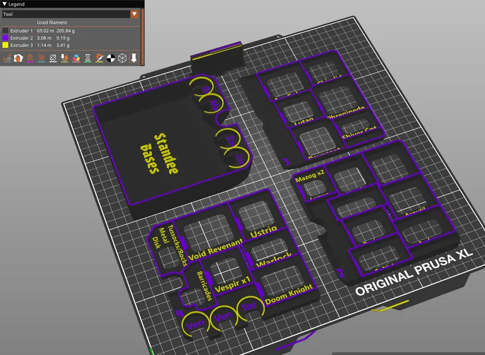Toggle Shells wireframe cube icon

[123, 58]
